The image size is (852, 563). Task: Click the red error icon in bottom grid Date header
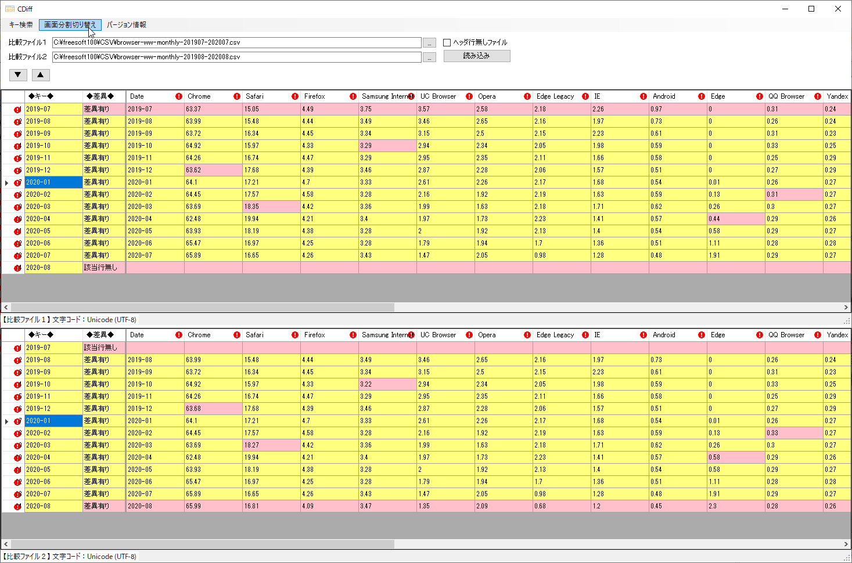179,335
